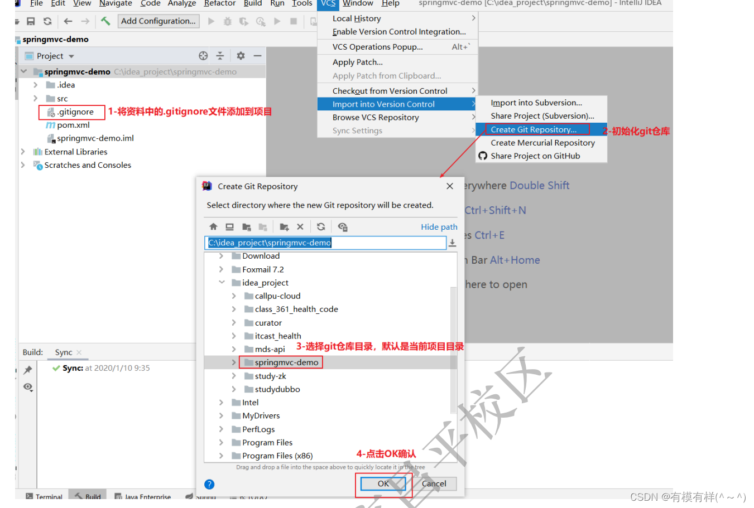Click the Synchronize icon in main toolbar
This screenshot has width=754, height=508.
pyautogui.click(x=47, y=21)
